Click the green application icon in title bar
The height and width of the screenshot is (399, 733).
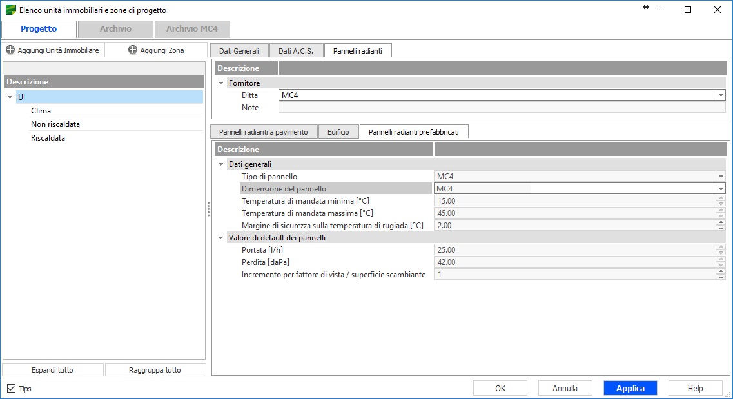tap(10, 10)
